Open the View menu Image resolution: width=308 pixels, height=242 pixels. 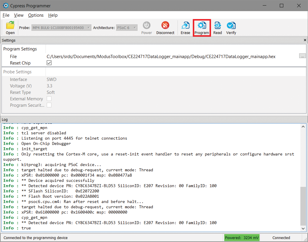click(19, 15)
